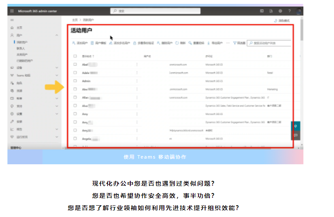The height and width of the screenshot is (217, 334).
Task: Click the dark floating feedback button
Action: click(x=296, y=135)
